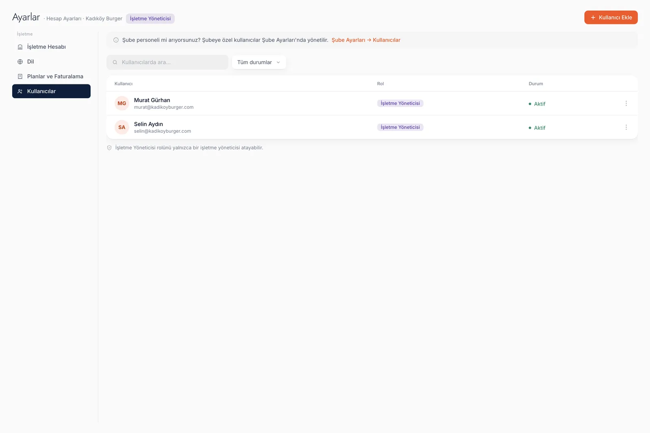
Task: Open the more-options menu for Murat Gürhan
Action: pos(626,103)
